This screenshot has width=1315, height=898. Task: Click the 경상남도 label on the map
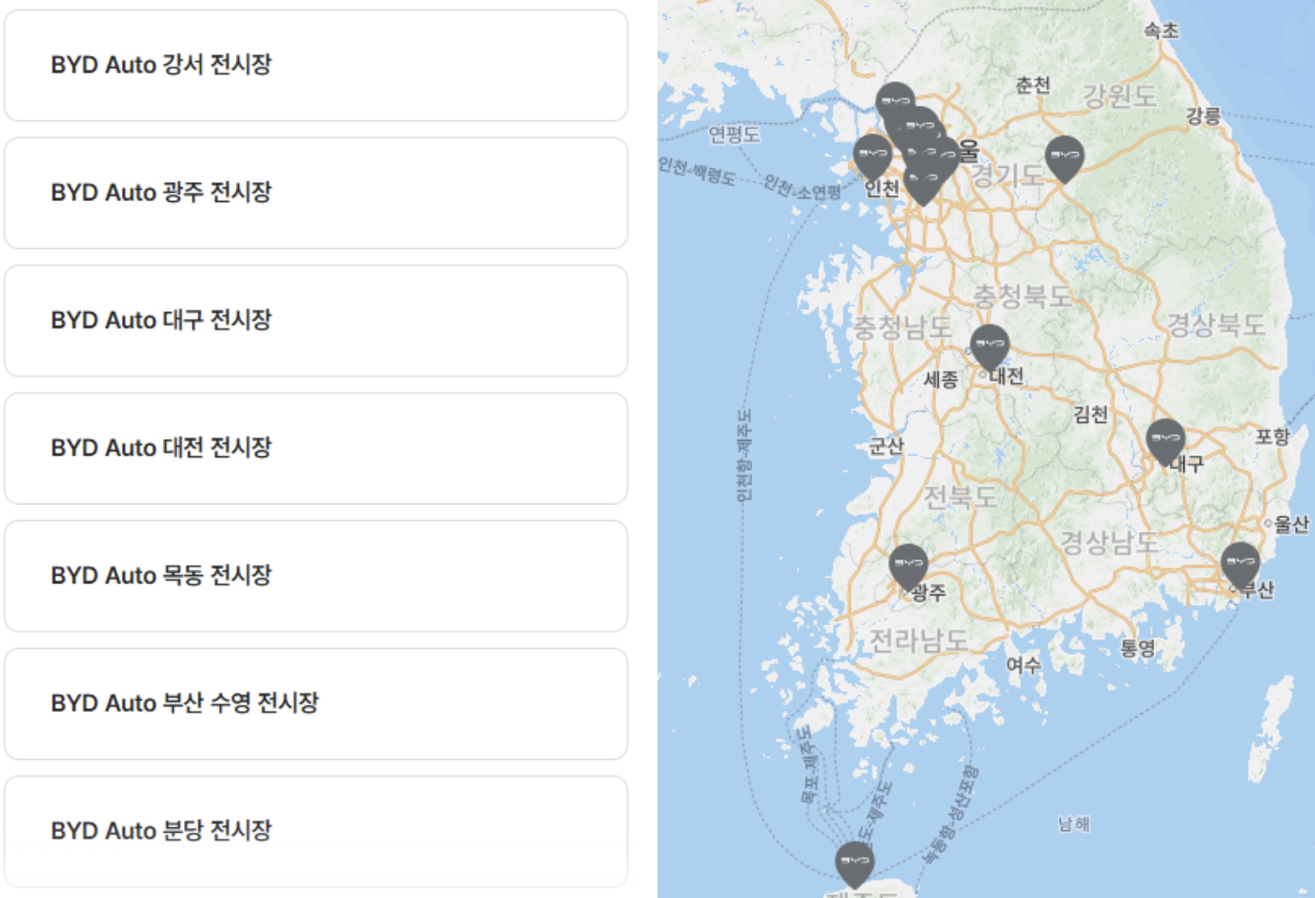point(1110,542)
